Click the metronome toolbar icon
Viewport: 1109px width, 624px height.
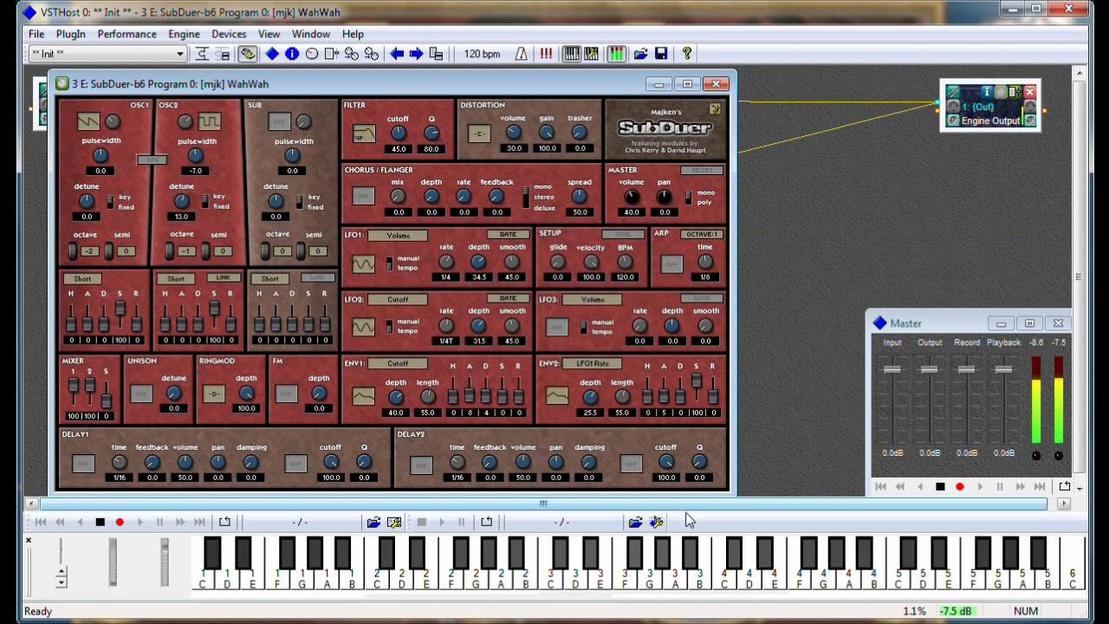[522, 54]
